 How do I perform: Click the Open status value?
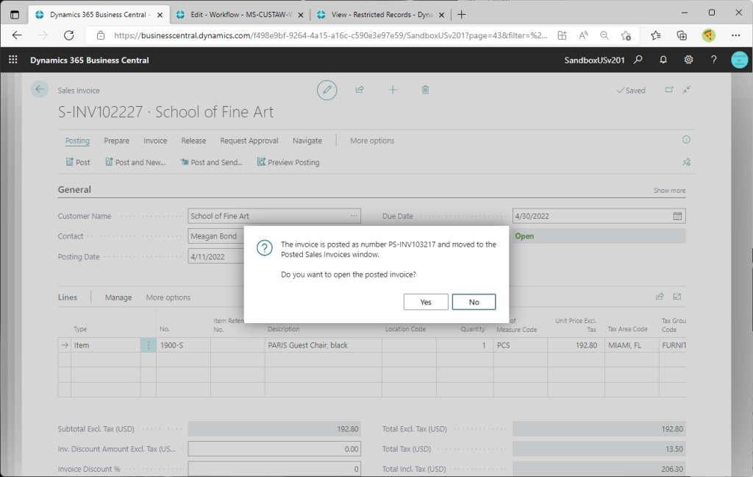pyautogui.click(x=524, y=236)
